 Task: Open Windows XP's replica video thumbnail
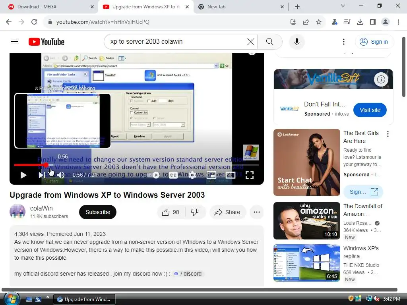pos(307,263)
